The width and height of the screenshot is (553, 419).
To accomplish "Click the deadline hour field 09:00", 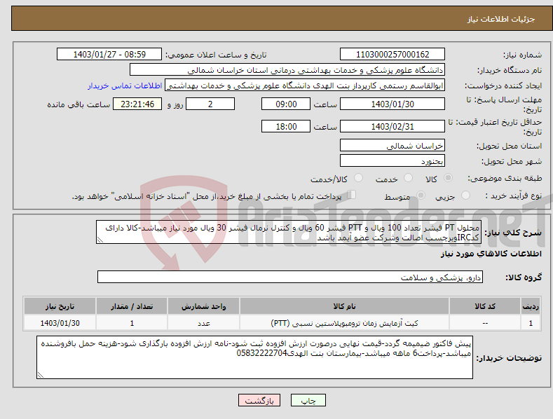I will click(286, 104).
